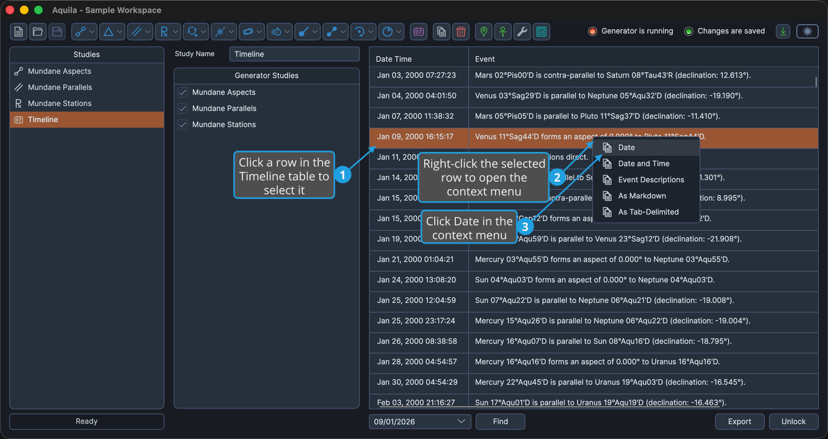
Task: Open the triangle tool dropdown arrow
Action: click(x=120, y=32)
